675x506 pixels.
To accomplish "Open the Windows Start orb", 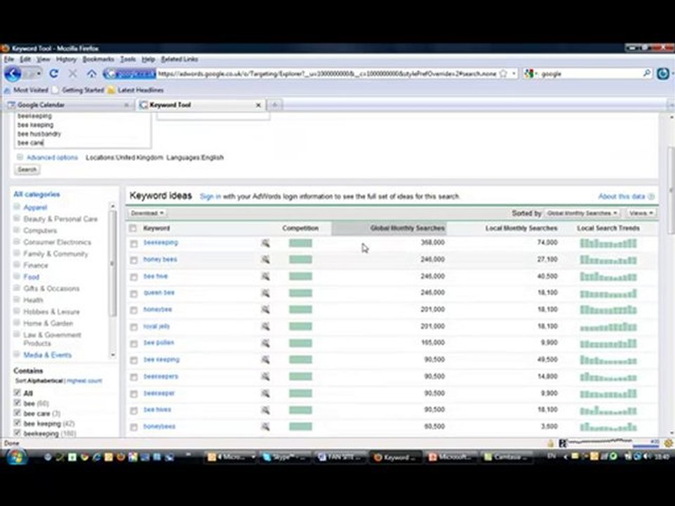I will click(16, 457).
